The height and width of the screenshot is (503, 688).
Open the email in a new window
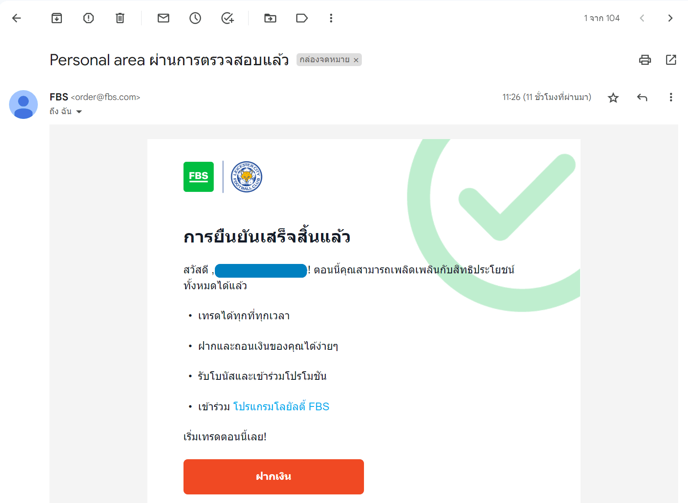click(671, 60)
